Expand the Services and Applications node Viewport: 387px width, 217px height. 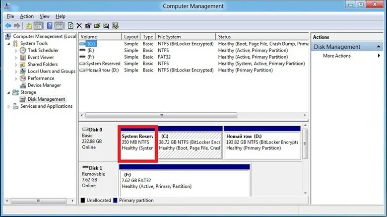8,107
